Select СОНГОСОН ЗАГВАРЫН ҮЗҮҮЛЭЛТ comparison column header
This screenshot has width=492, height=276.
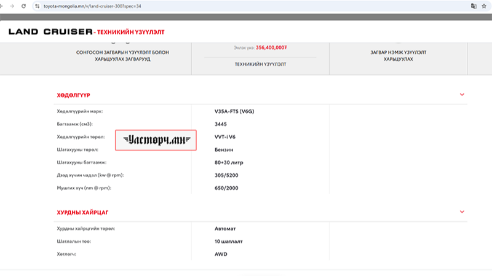pos(122,56)
